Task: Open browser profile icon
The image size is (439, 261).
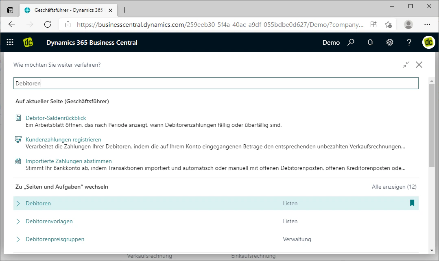Action: (408, 24)
